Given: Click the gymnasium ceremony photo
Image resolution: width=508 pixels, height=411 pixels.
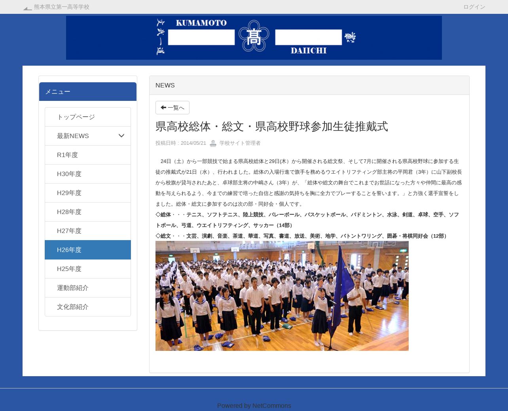Looking at the screenshot, I should pos(282,296).
